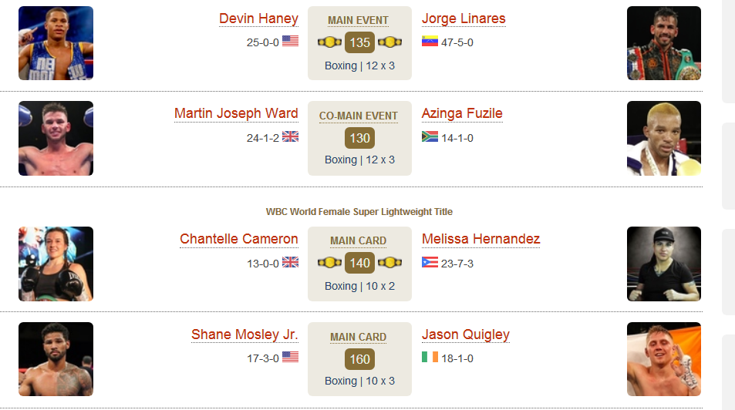Click the CO-MAIN EVENT bout label
Image resolution: width=735 pixels, height=410 pixels.
(358, 116)
